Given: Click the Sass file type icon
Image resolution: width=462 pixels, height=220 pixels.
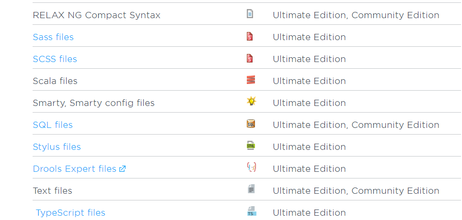Looking at the screenshot, I should [x=250, y=36].
